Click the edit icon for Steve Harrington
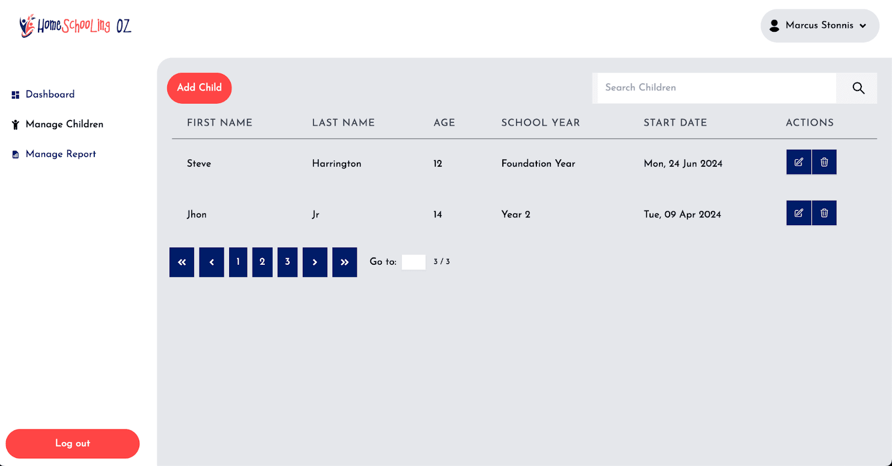This screenshot has height=466, width=892. [x=798, y=162]
